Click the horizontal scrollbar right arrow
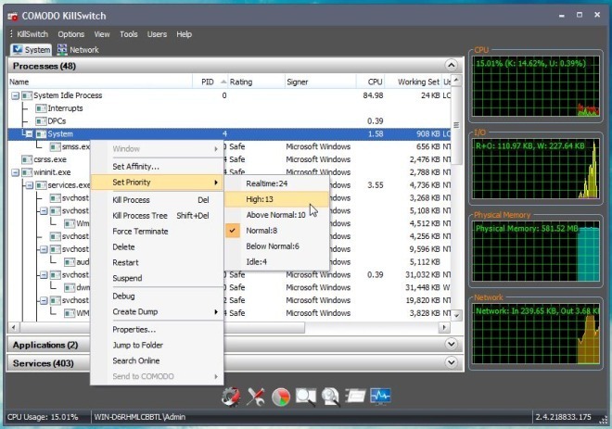Image resolution: width=612 pixels, height=429 pixels. (444, 328)
